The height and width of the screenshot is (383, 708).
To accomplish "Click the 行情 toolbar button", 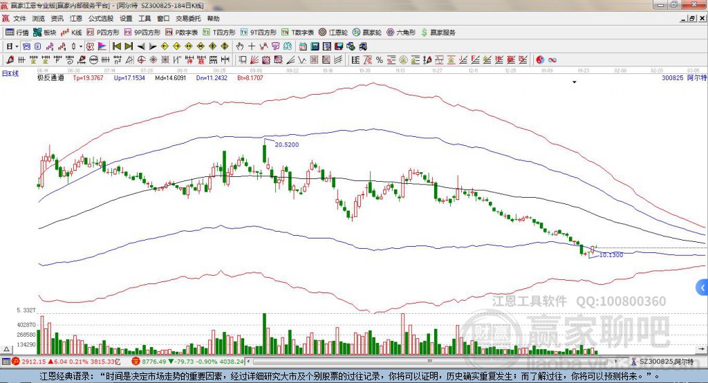I will click(17, 32).
